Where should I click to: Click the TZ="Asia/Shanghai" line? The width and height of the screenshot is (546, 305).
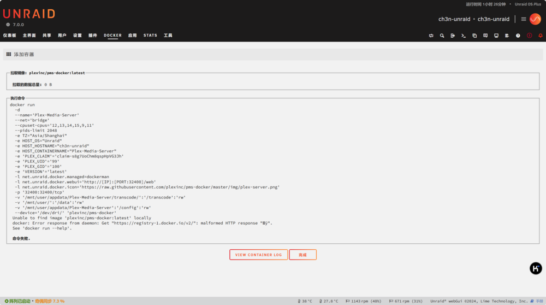tap(41, 136)
